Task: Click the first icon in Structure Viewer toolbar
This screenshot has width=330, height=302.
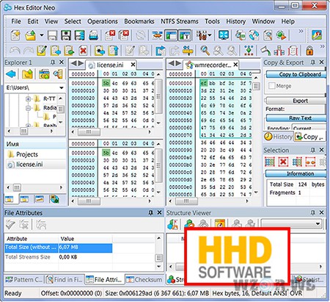Action: click(x=172, y=224)
